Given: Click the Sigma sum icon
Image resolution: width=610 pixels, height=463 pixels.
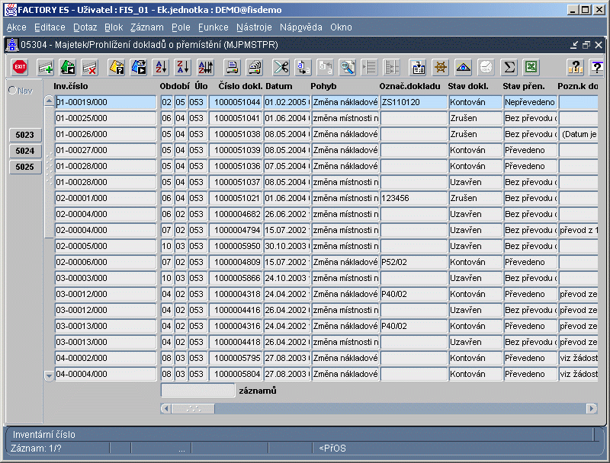Looking at the screenshot, I should [x=509, y=67].
